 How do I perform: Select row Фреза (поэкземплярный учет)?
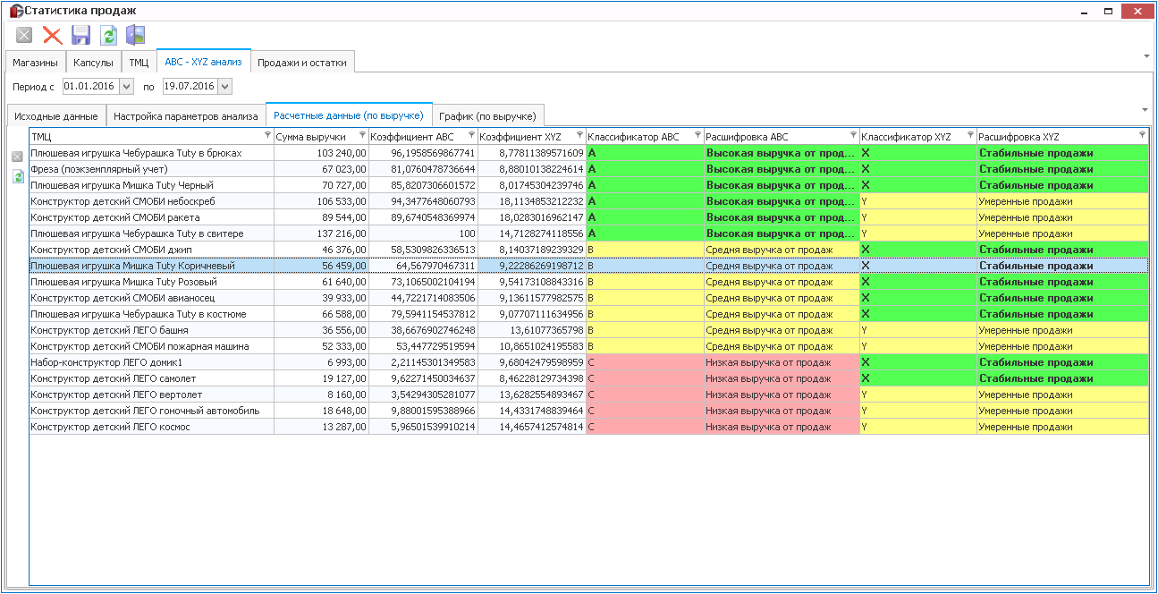[x=588, y=169]
